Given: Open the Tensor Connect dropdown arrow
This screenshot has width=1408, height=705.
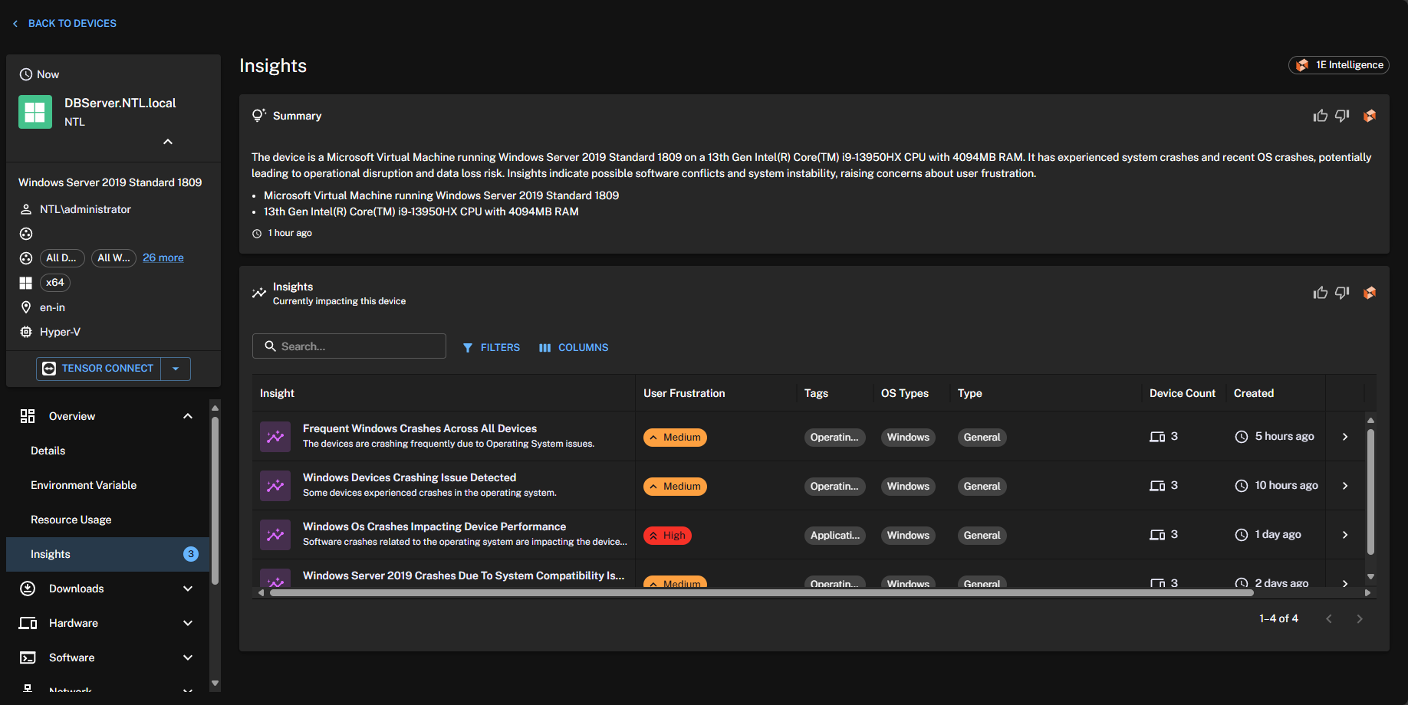Looking at the screenshot, I should click(176, 369).
